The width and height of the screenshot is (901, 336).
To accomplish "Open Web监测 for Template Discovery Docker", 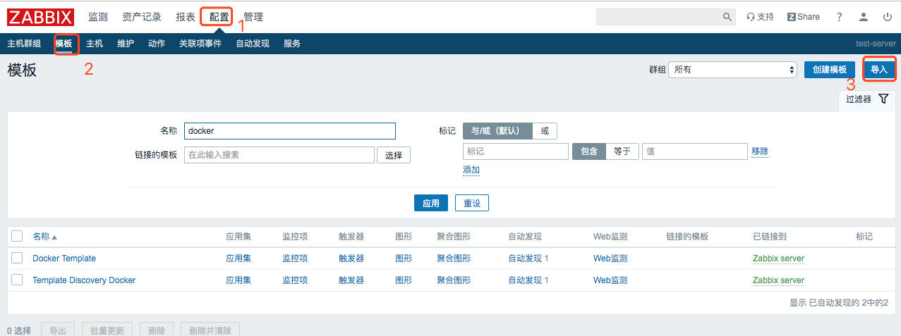I will (x=610, y=280).
